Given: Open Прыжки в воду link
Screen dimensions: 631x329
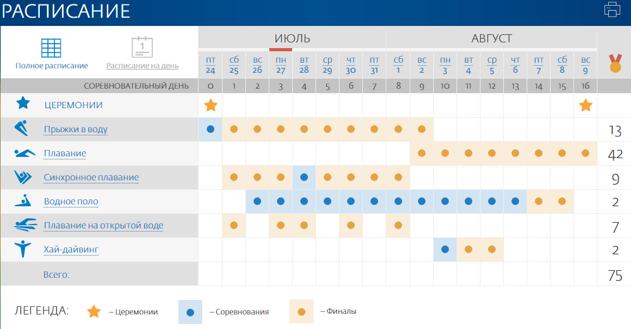Looking at the screenshot, I should tap(76, 129).
